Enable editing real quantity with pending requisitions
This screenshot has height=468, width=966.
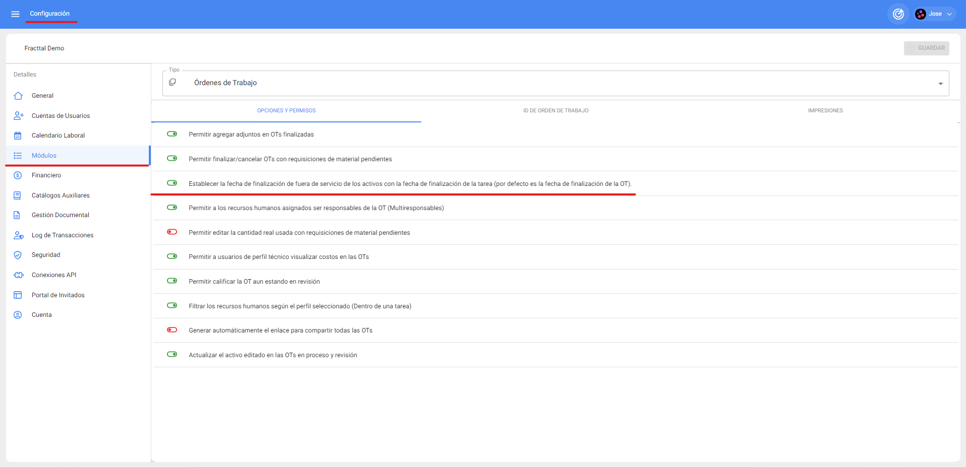pyautogui.click(x=172, y=232)
